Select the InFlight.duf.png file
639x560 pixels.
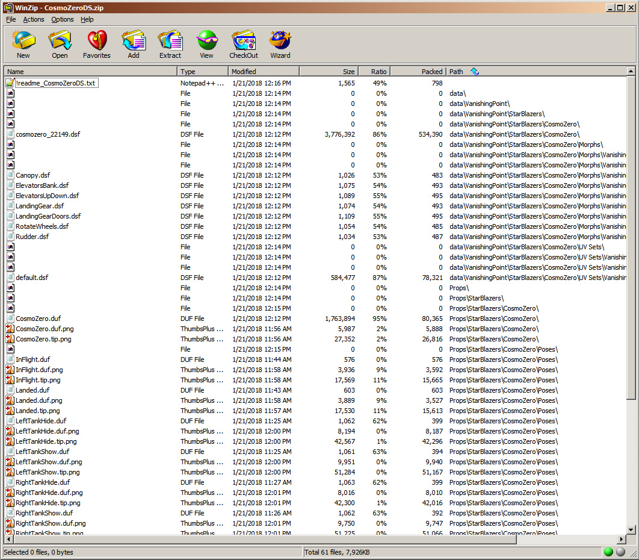click(x=39, y=370)
